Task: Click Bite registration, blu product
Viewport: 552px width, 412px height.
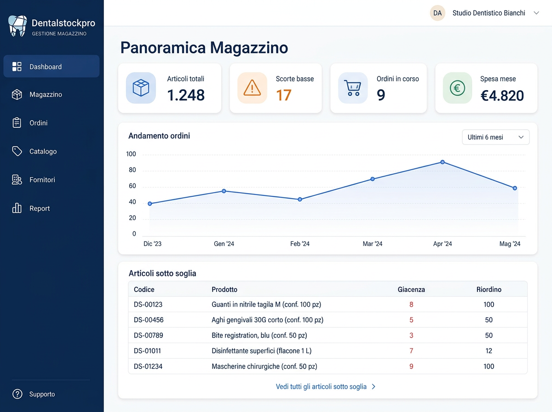Action: (x=259, y=335)
